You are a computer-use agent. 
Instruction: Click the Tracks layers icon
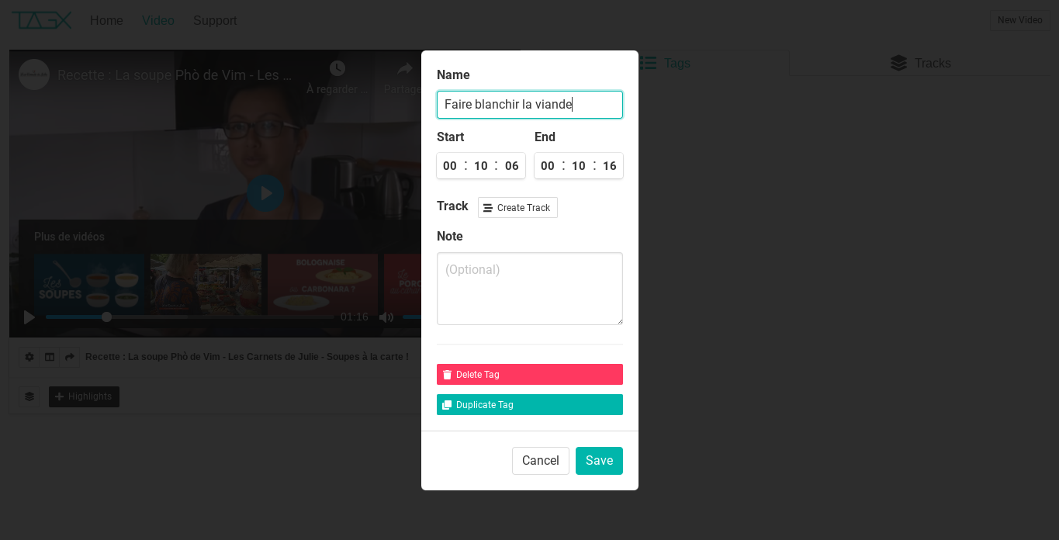898,63
